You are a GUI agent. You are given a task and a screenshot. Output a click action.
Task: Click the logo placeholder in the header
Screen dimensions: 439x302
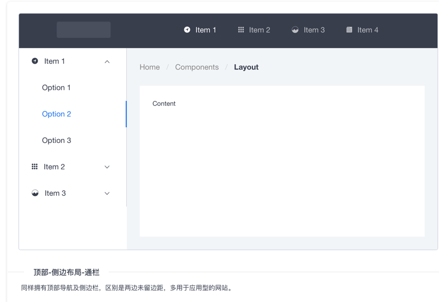pos(84,30)
